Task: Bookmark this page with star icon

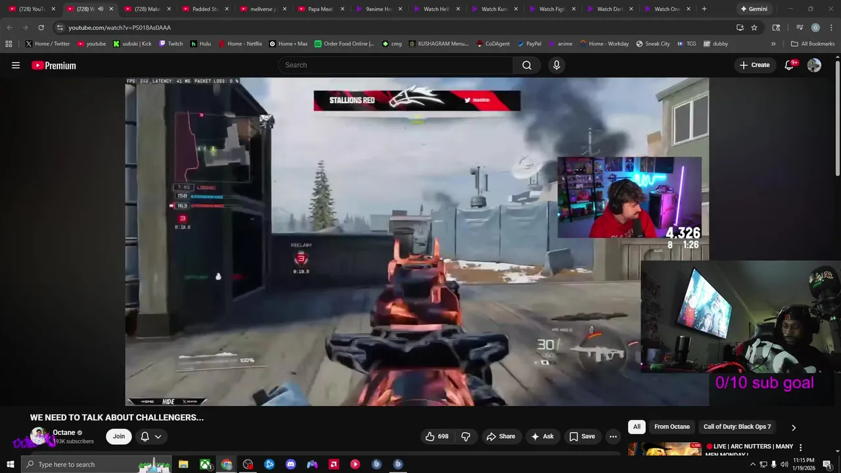Action: (754, 28)
